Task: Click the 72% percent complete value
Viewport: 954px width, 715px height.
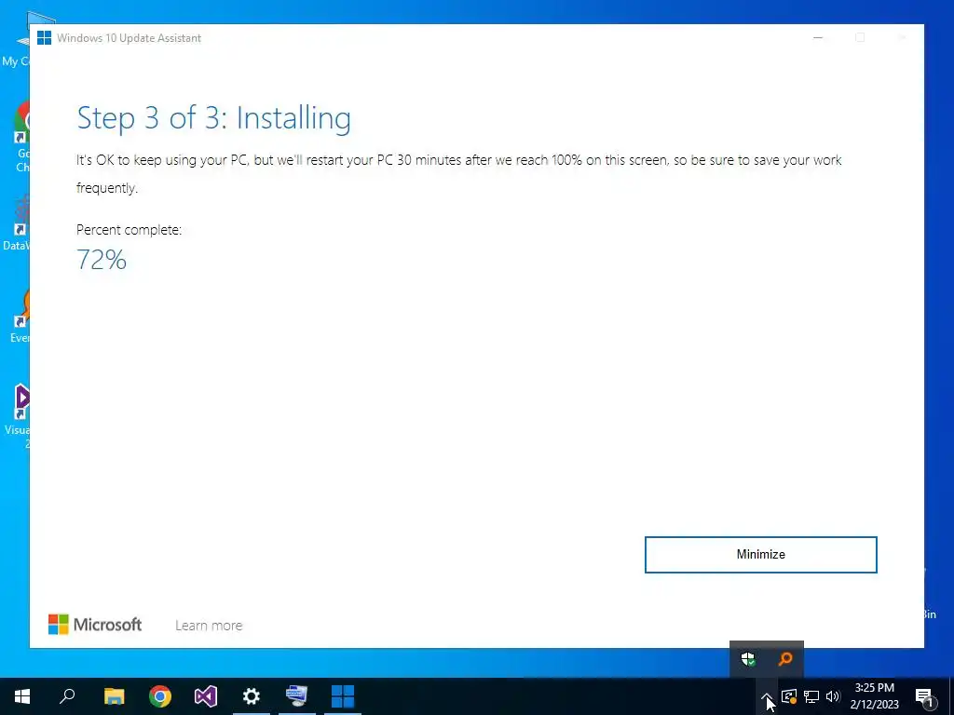Action: coord(102,260)
